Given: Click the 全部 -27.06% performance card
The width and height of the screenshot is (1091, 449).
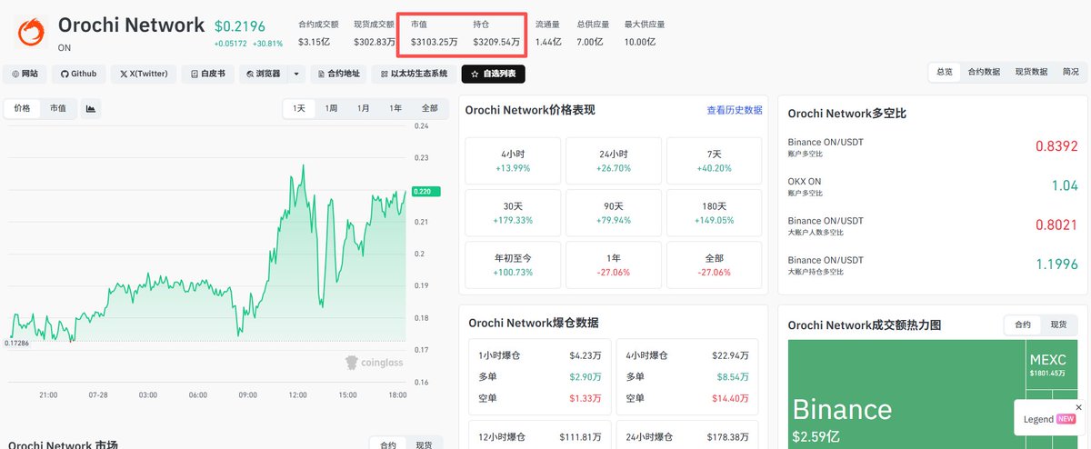Looking at the screenshot, I should (x=715, y=264).
